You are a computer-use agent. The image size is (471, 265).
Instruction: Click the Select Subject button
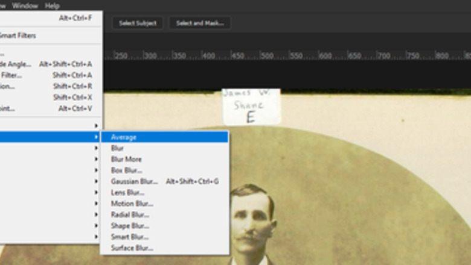[138, 23]
